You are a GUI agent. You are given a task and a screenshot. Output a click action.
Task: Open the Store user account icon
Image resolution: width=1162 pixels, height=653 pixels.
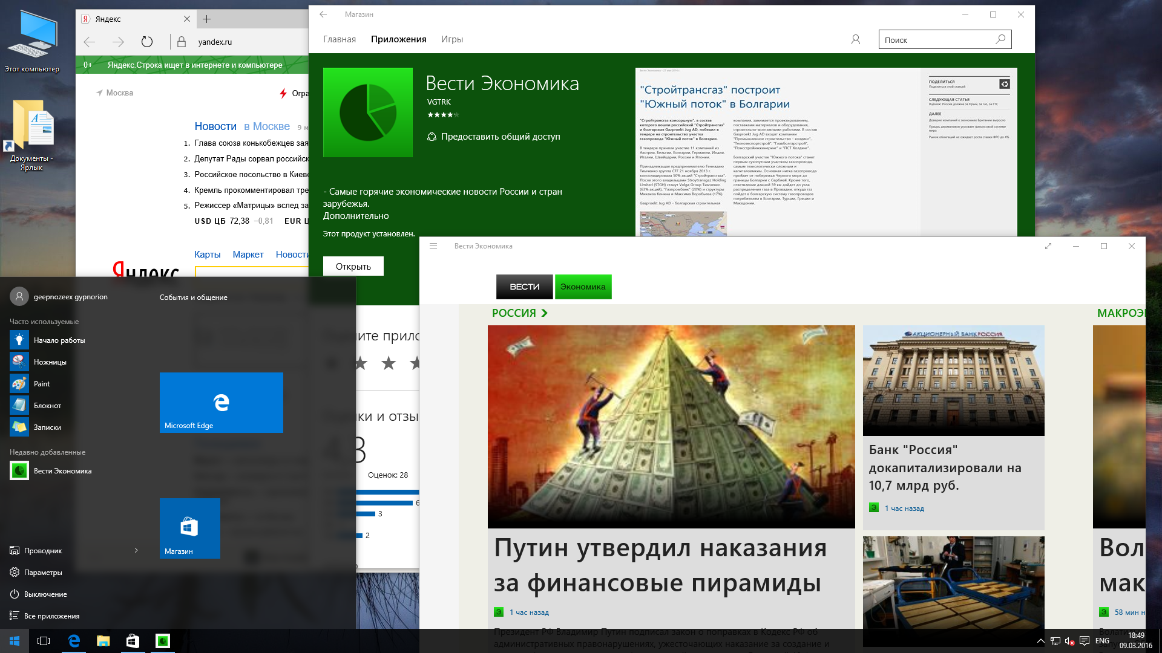[856, 39]
